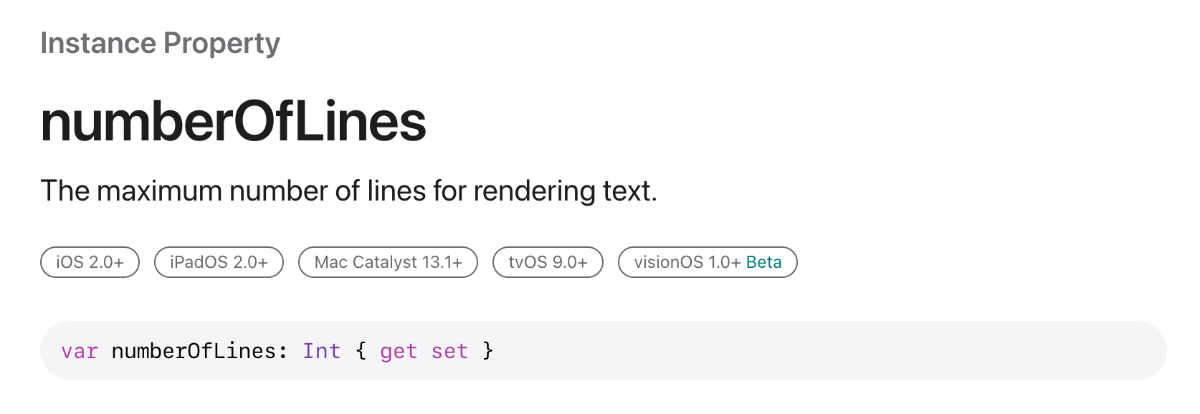1200x414 pixels.
Task: Open the Int type link in declaration
Action: (321, 351)
